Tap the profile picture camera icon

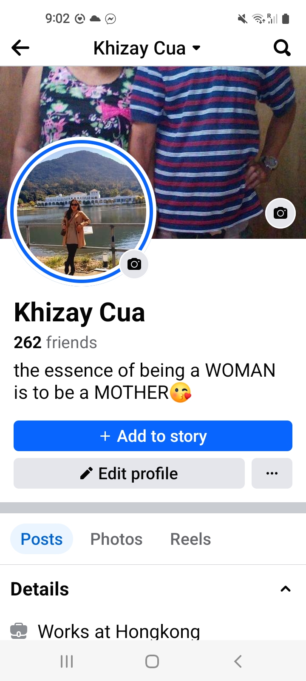[x=134, y=264]
